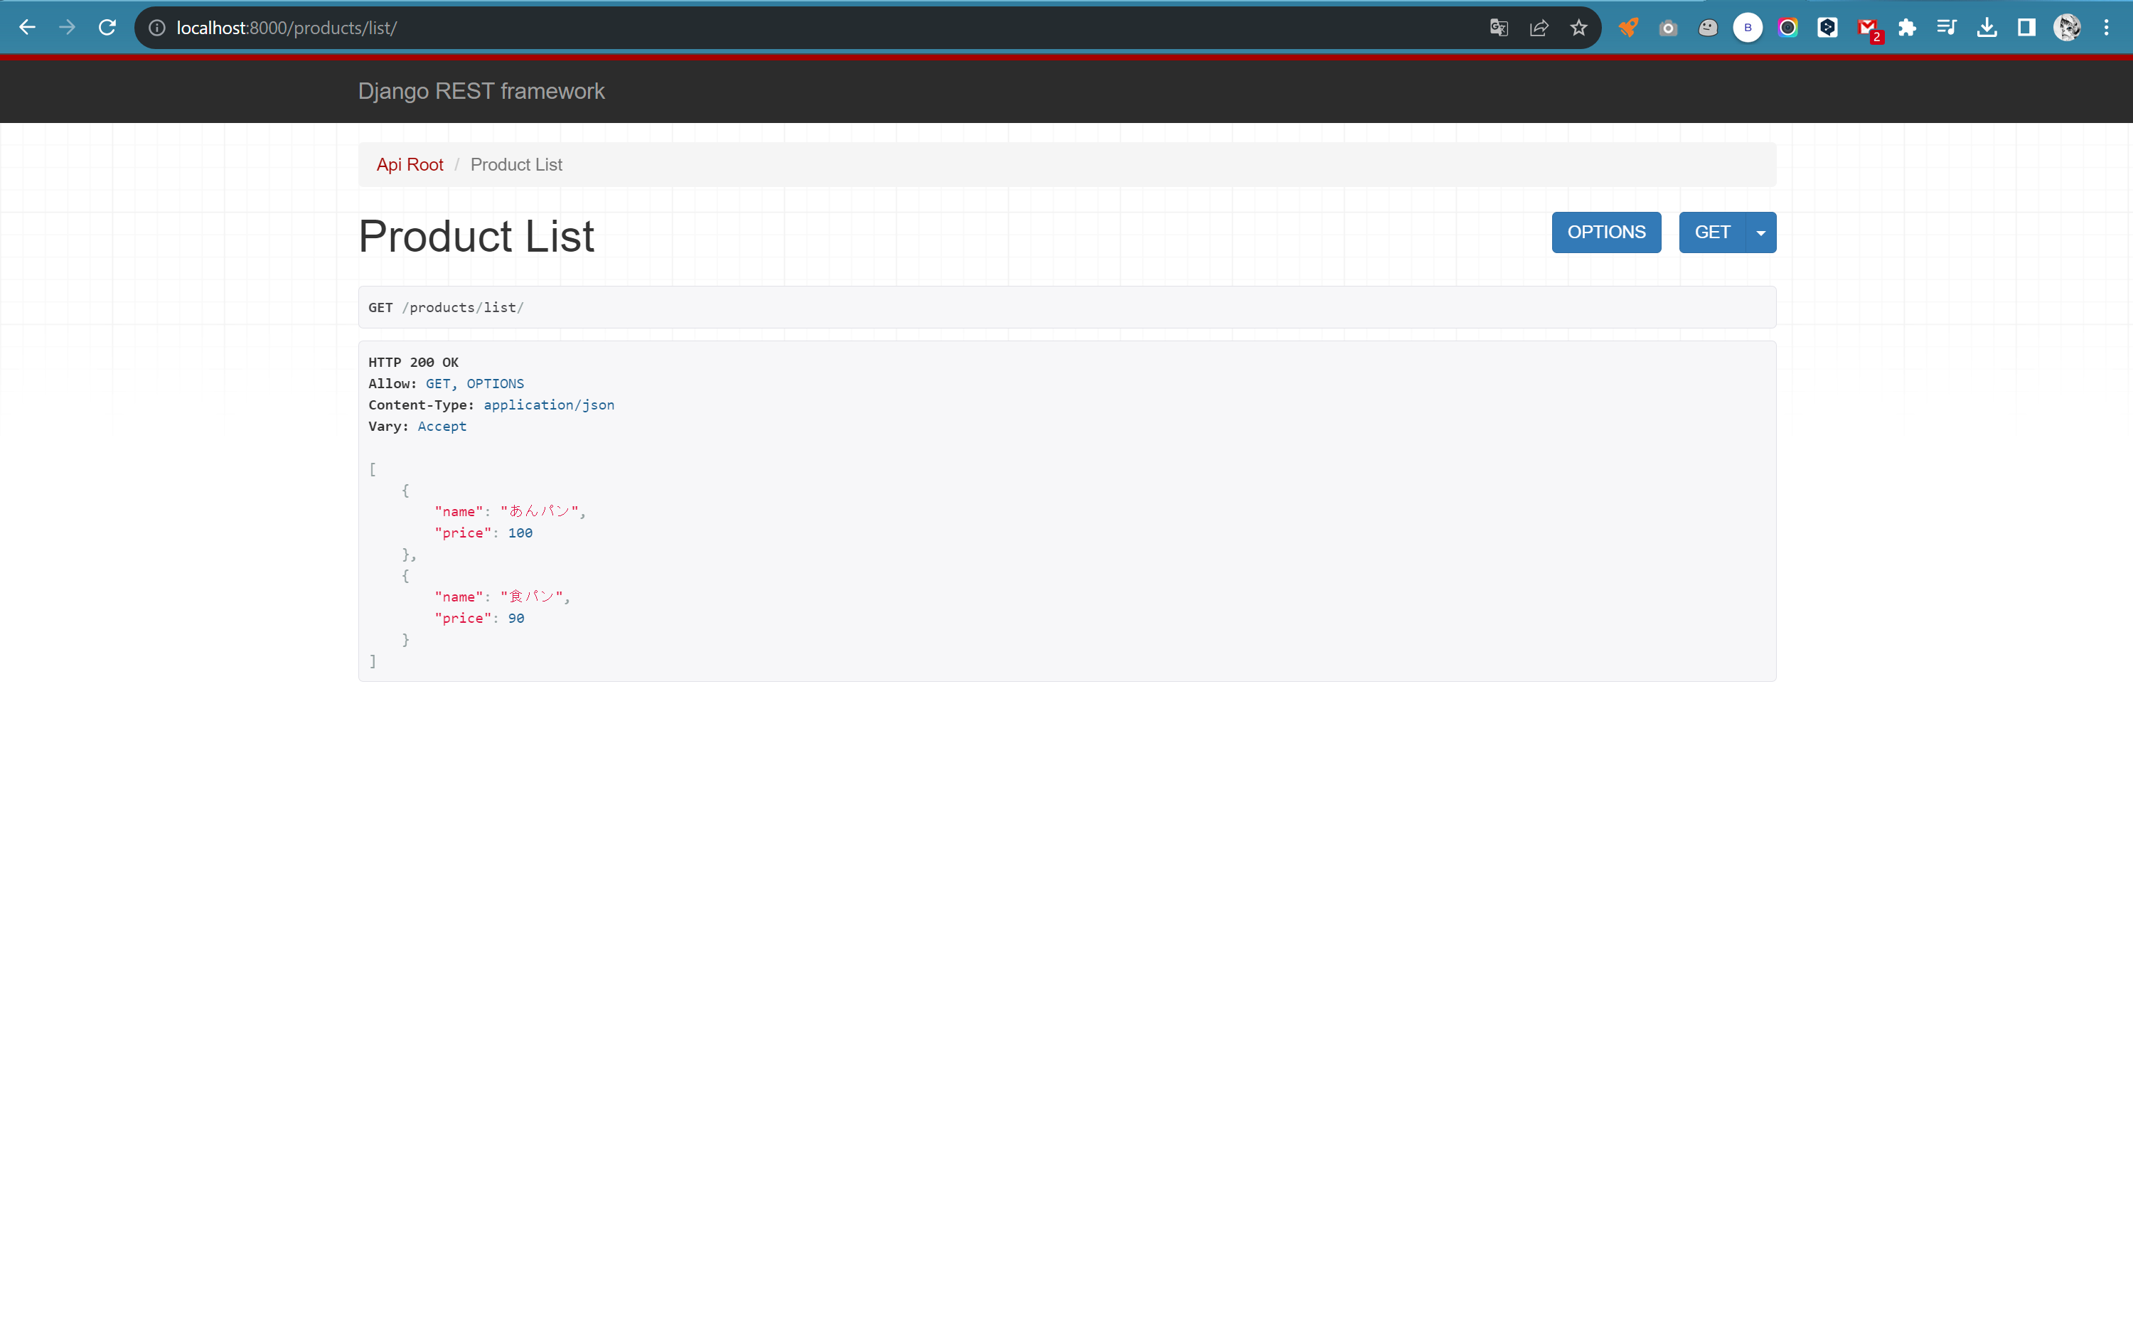Viewport: 2133px width, 1321px height.
Task: Reload the page with the refresh icon
Action: [107, 27]
